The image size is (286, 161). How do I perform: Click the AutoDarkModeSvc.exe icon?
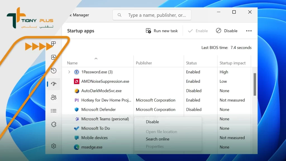point(77,91)
